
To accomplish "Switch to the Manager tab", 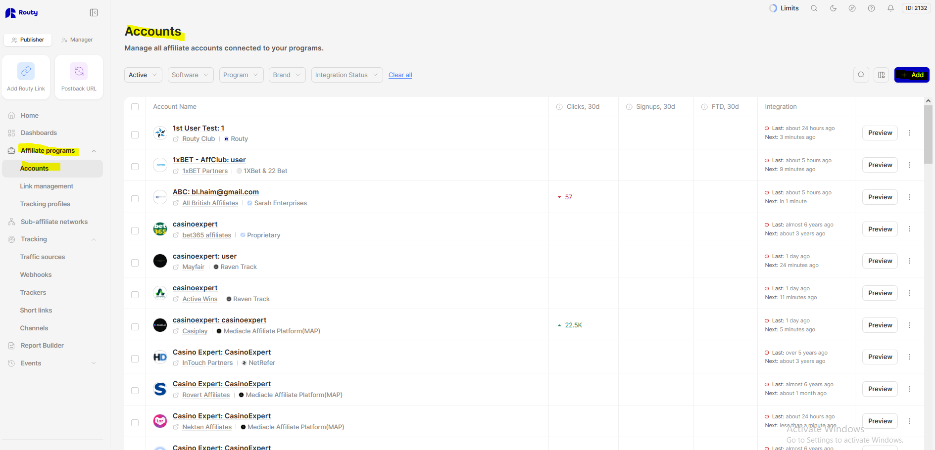I will pyautogui.click(x=77, y=40).
